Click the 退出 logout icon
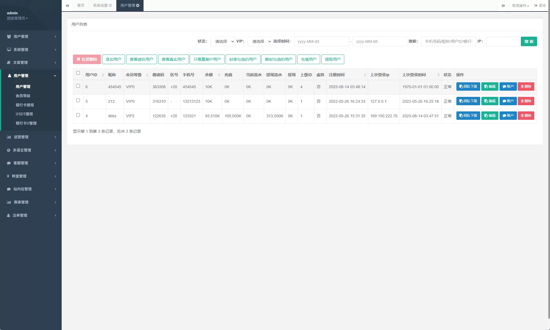The image size is (550, 330). point(536,6)
